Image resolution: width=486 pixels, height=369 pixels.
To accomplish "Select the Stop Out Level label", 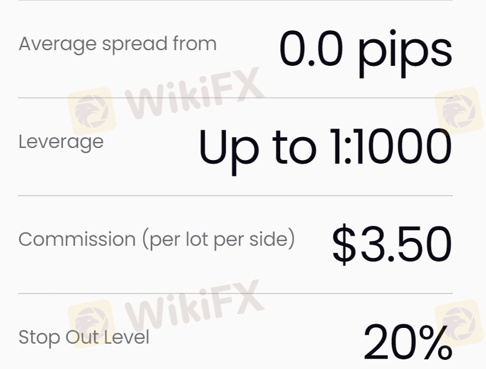I will coord(84,338).
